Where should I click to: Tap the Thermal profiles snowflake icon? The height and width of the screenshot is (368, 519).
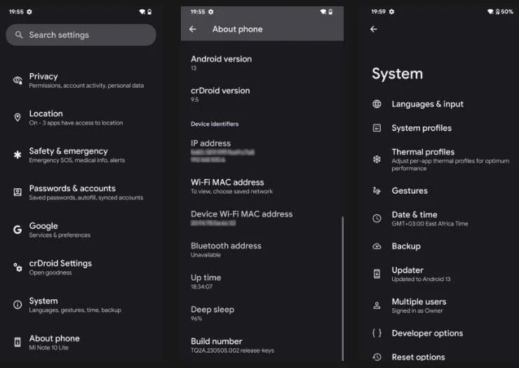coord(377,159)
